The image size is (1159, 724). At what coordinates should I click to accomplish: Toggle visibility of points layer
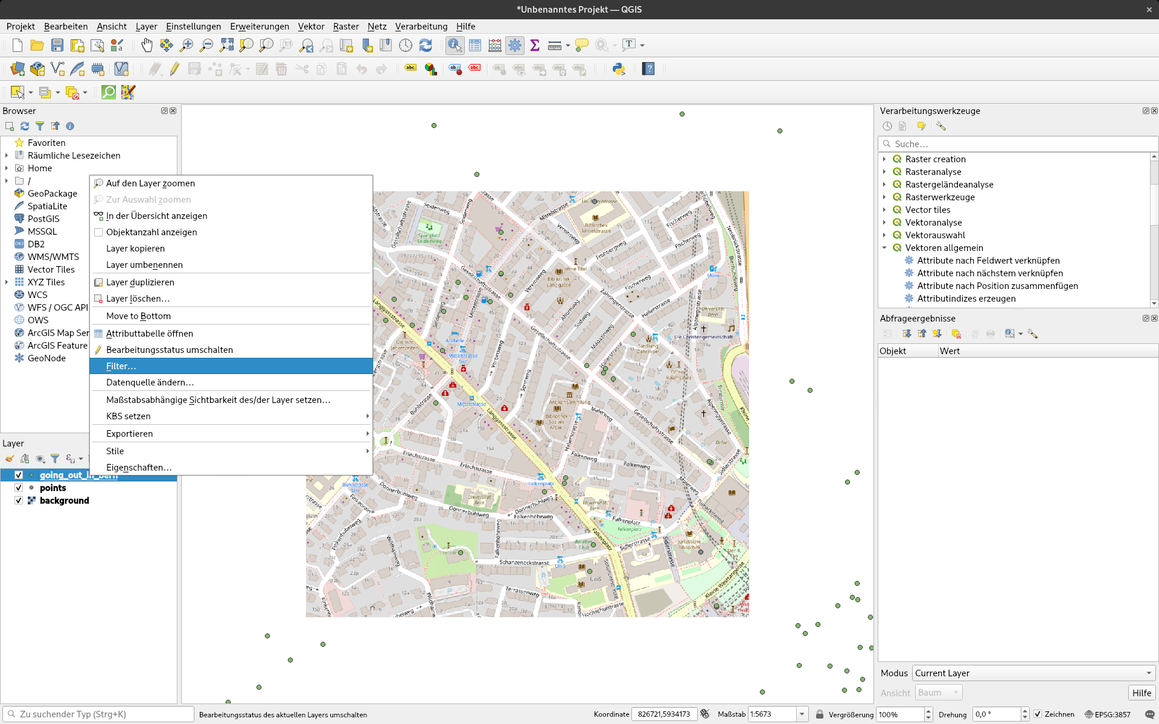click(x=19, y=487)
